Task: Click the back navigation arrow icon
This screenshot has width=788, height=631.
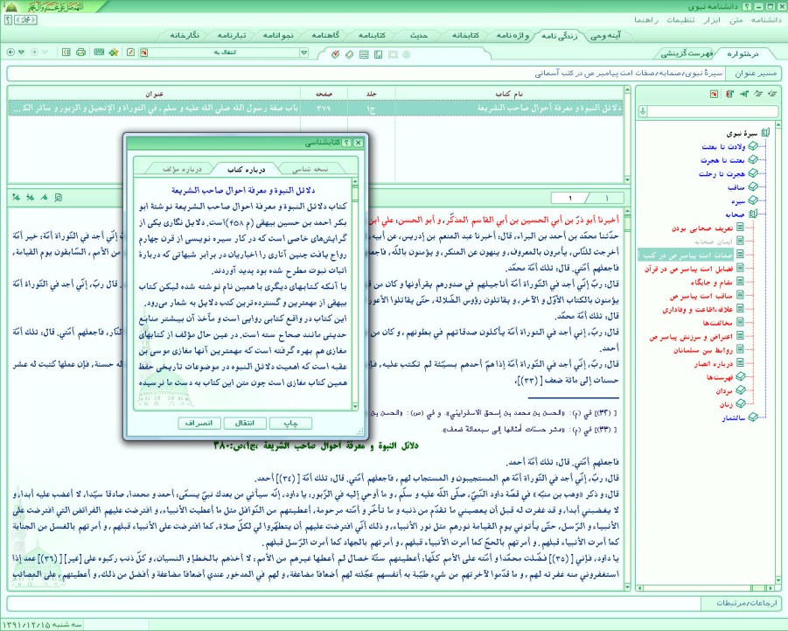Action: click(x=11, y=53)
